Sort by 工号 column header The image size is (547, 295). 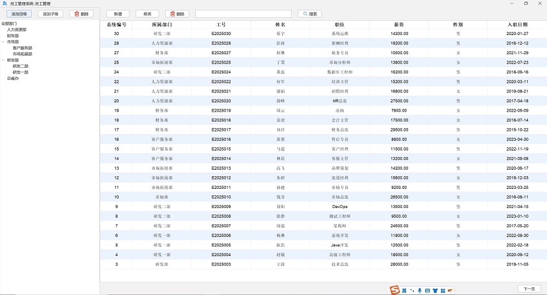click(x=221, y=25)
